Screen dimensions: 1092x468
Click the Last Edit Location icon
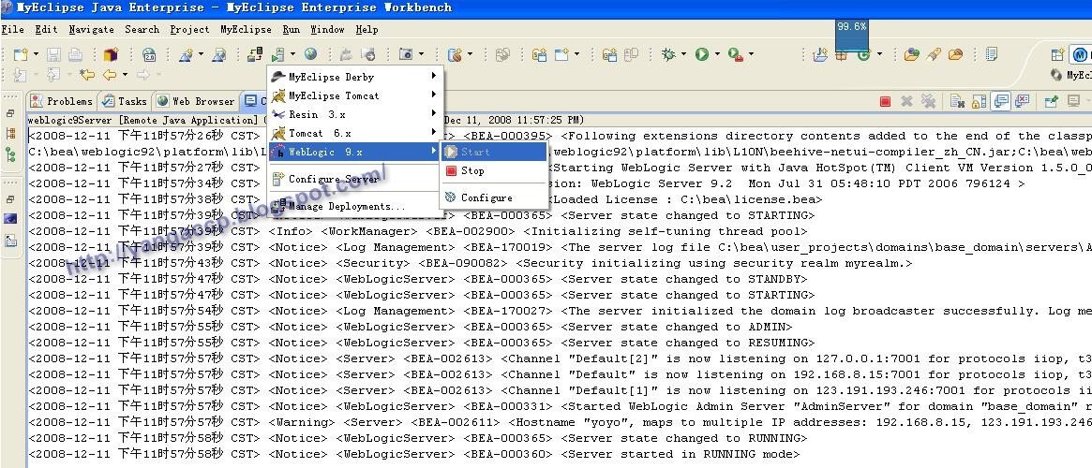pos(86,74)
